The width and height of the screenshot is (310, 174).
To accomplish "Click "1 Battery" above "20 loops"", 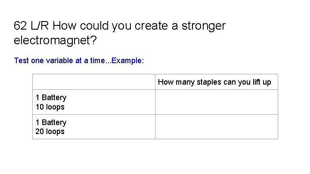I will (x=51, y=122).
